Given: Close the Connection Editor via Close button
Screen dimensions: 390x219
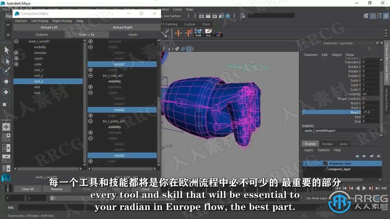Looking at the screenshot, I should (145, 189).
